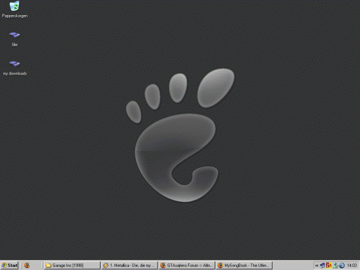The width and height of the screenshot is (360, 270).
Task: Click the network monitor icon in system tray
Action: pos(322,266)
